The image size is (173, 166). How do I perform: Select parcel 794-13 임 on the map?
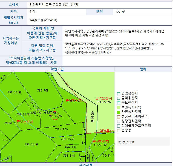[31, 144]
